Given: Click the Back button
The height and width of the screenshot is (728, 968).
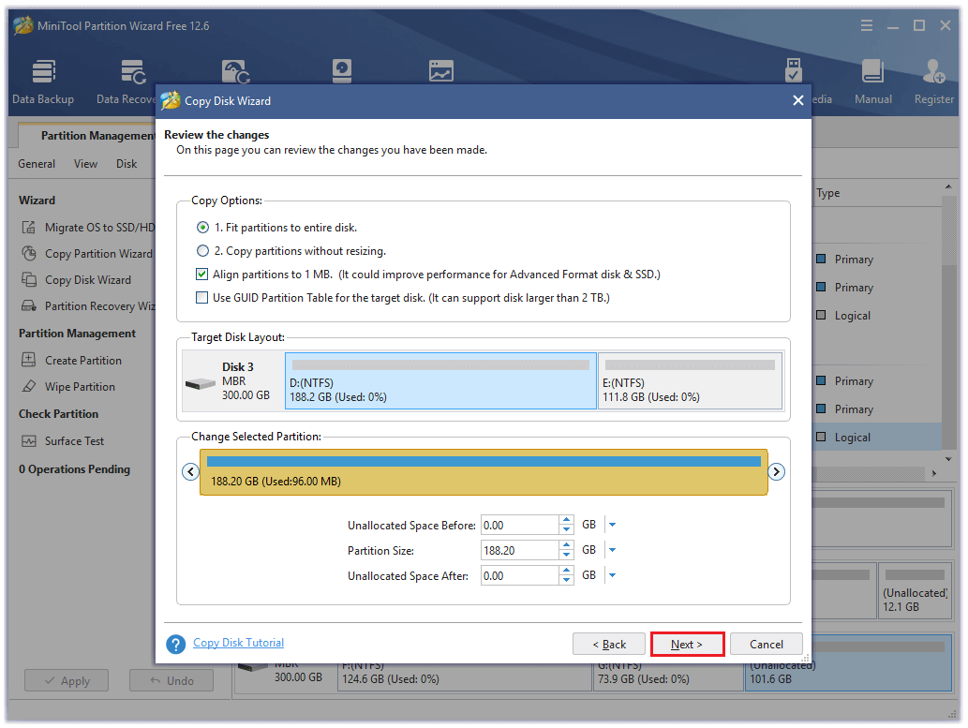Looking at the screenshot, I should [x=609, y=644].
